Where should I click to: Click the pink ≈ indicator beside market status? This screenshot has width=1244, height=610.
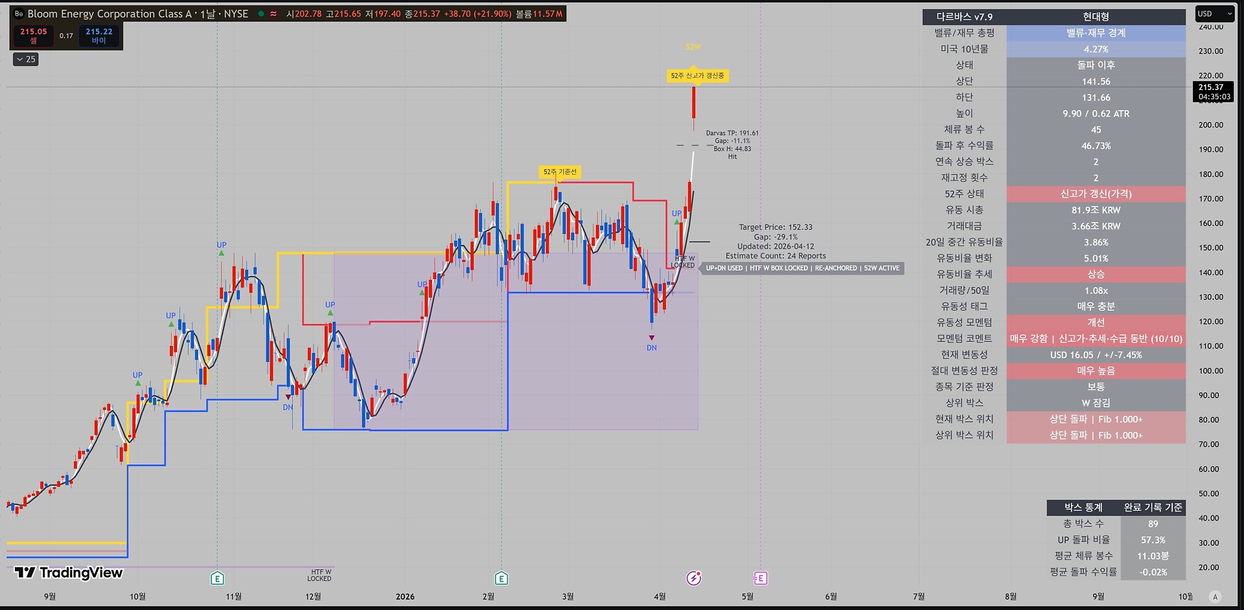point(273,14)
